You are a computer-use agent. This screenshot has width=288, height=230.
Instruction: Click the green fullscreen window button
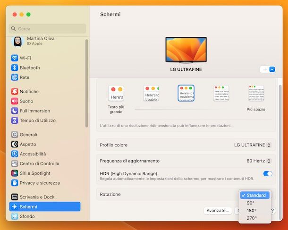28,15
